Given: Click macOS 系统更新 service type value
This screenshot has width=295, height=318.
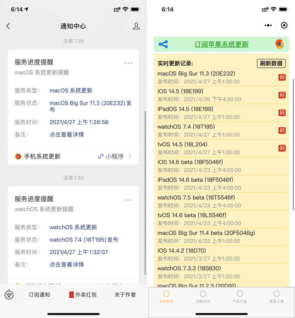Looking at the screenshot, I should pyautogui.click(x=71, y=90).
